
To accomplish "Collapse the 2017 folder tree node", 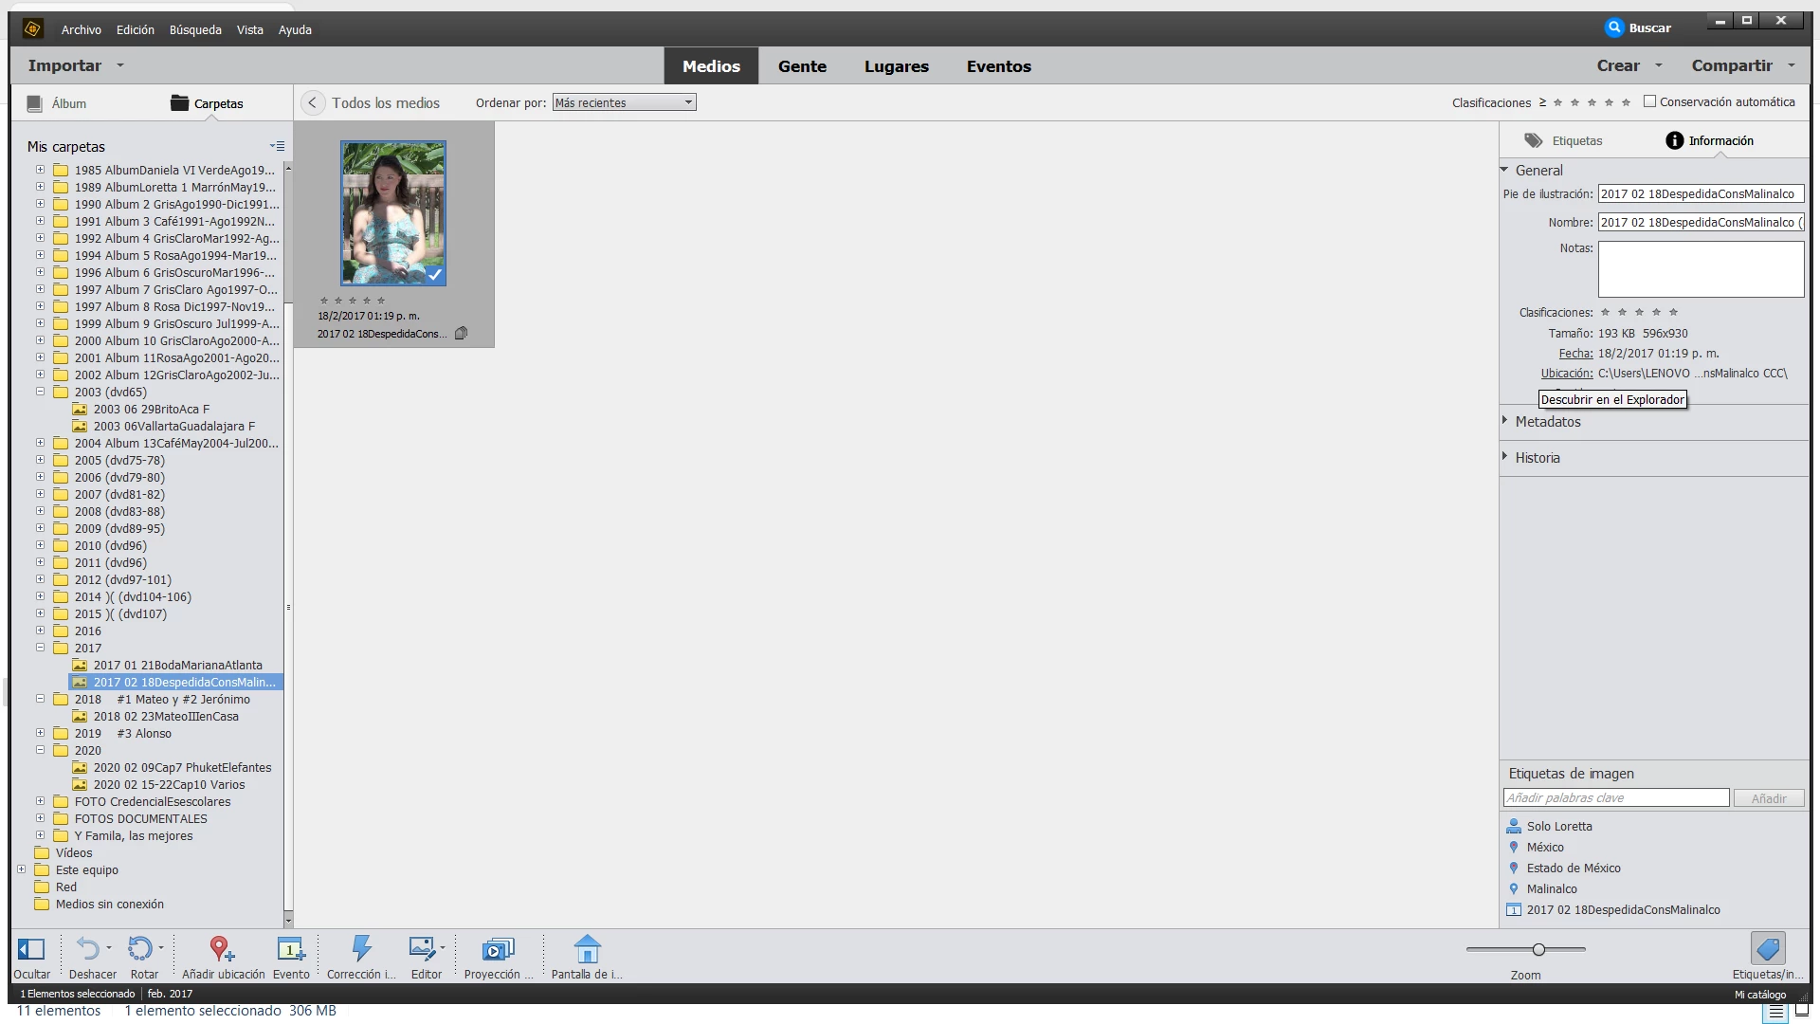I will (x=40, y=648).
